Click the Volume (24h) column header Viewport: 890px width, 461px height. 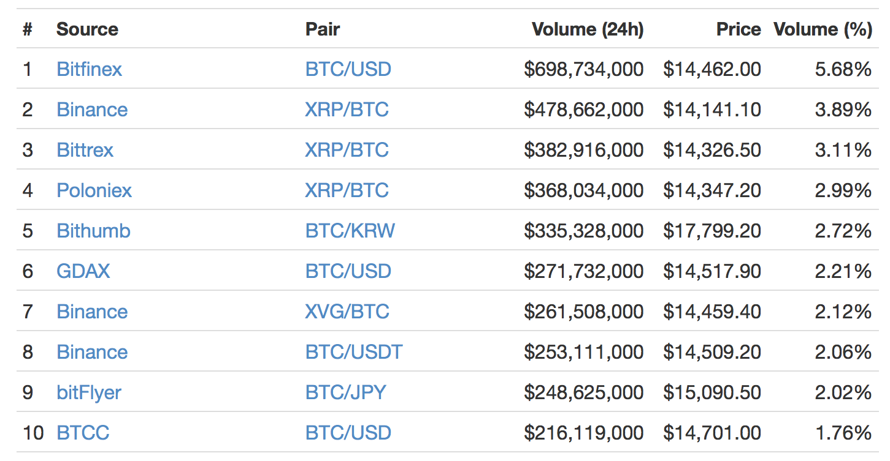(587, 29)
